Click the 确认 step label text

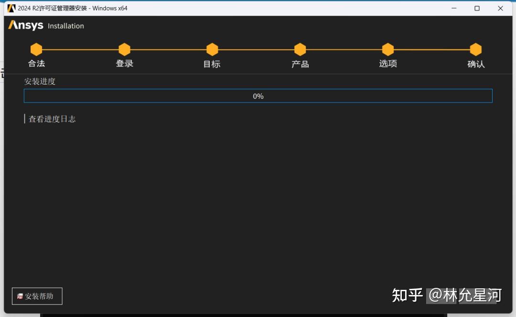[476, 63]
